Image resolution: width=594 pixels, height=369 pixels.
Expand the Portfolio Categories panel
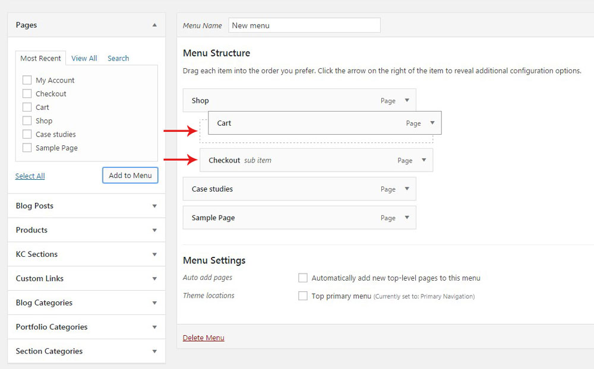tap(156, 327)
